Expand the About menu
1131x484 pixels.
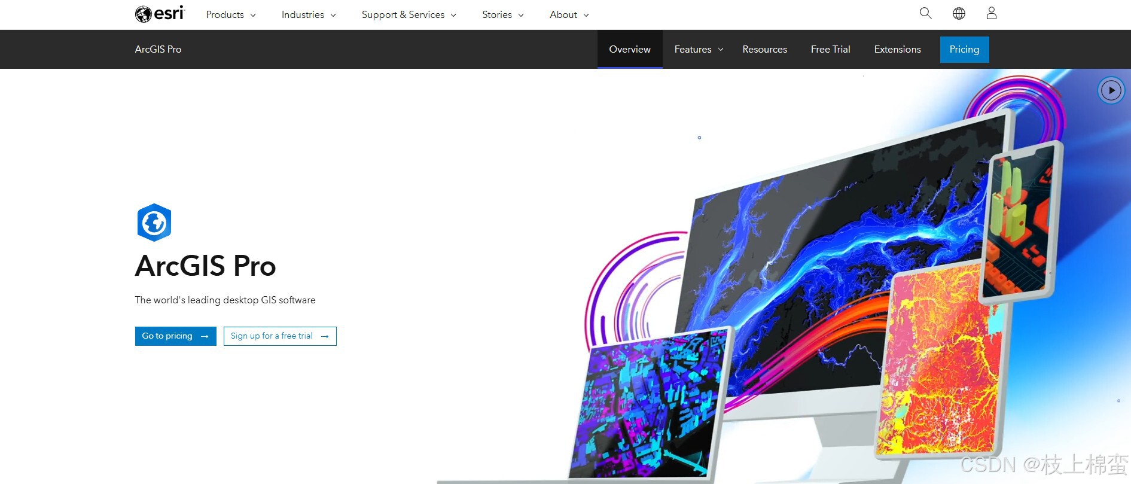569,14
